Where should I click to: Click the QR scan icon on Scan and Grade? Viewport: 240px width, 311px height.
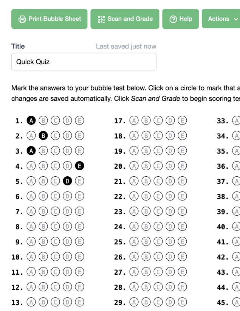[x=101, y=19]
